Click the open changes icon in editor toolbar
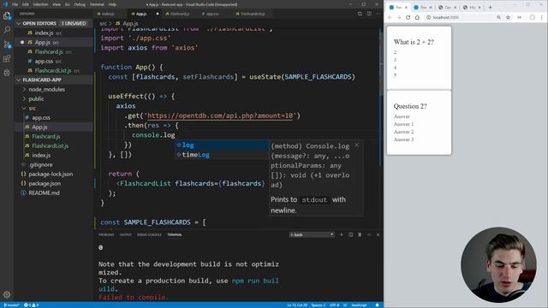The image size is (548, 308). pyautogui.click(x=360, y=14)
